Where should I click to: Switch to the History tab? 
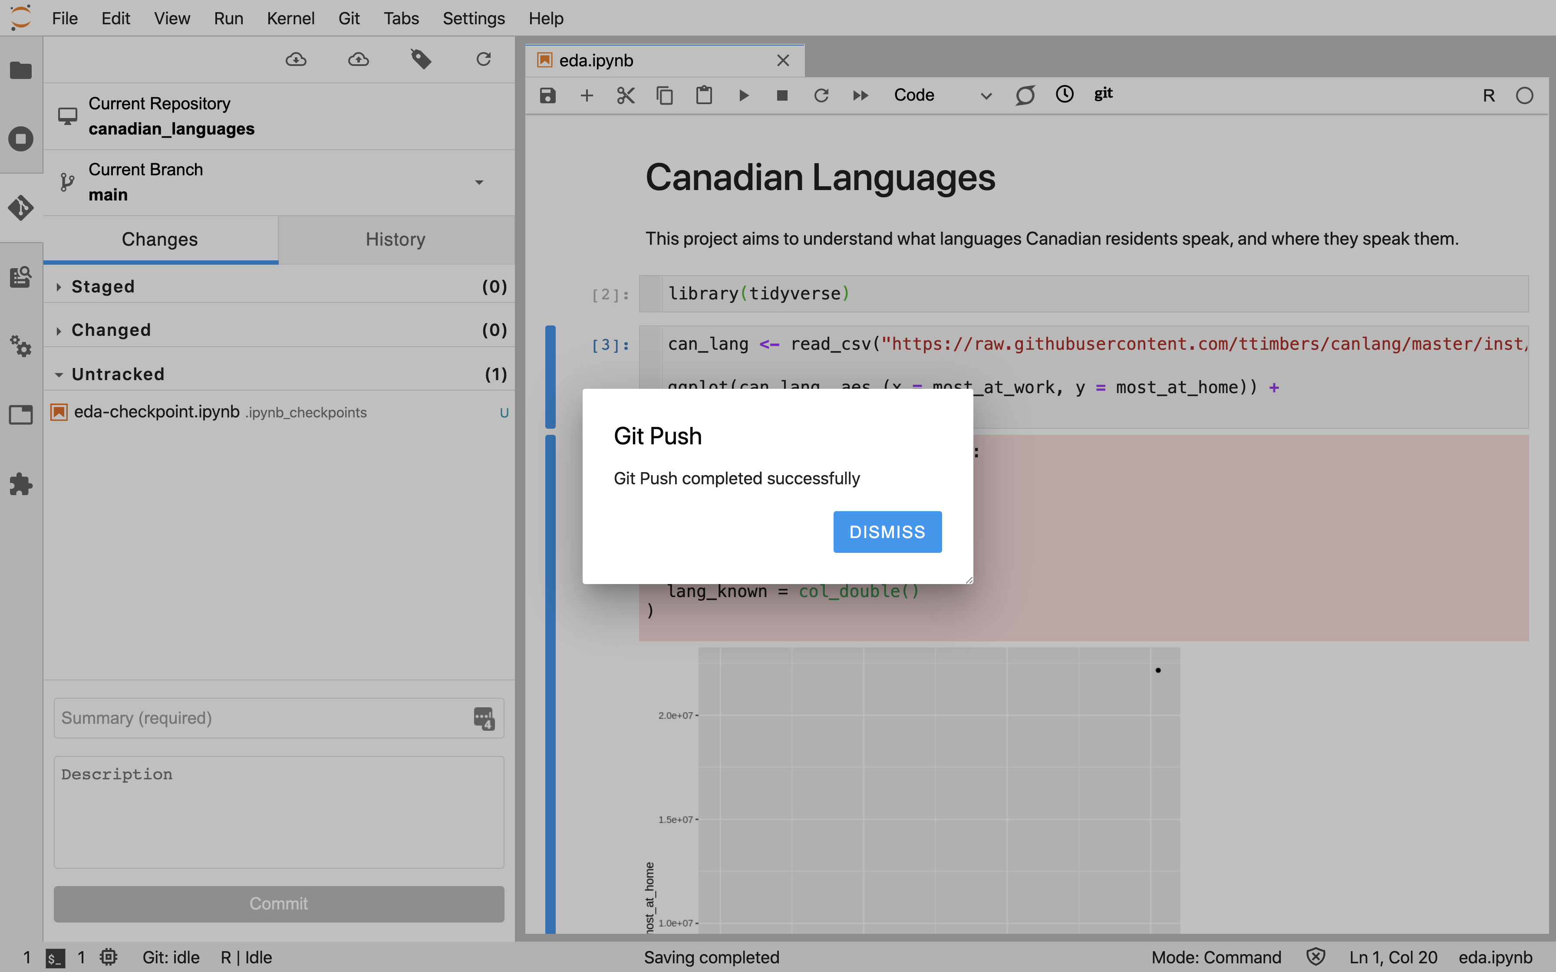tap(396, 240)
